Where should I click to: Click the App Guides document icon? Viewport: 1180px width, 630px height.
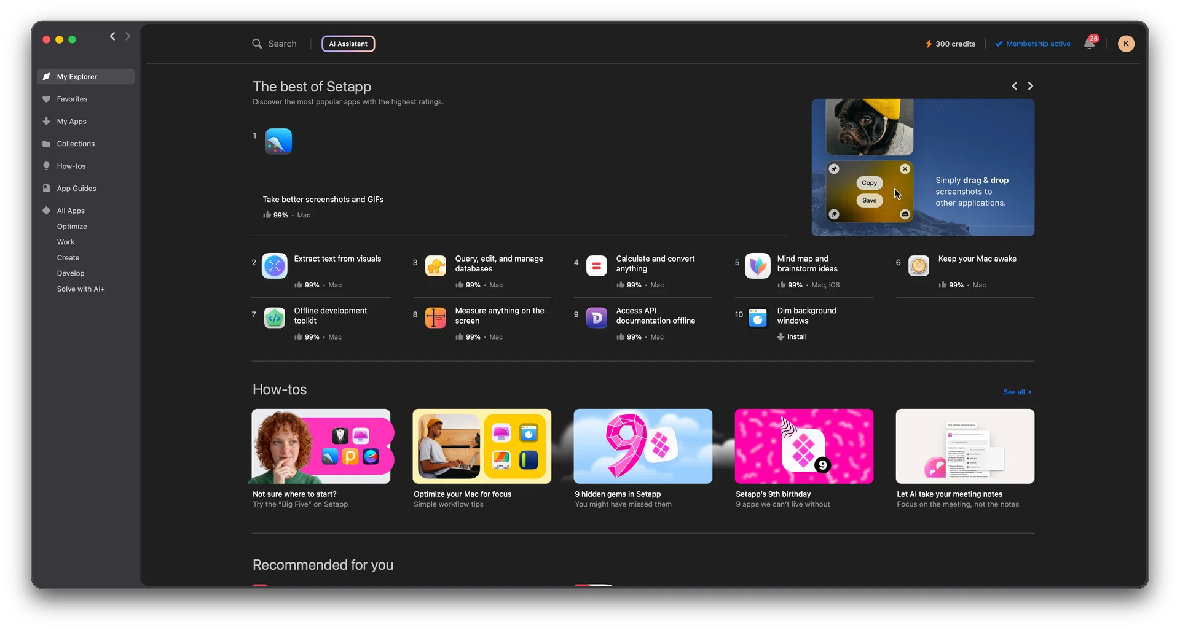click(46, 189)
